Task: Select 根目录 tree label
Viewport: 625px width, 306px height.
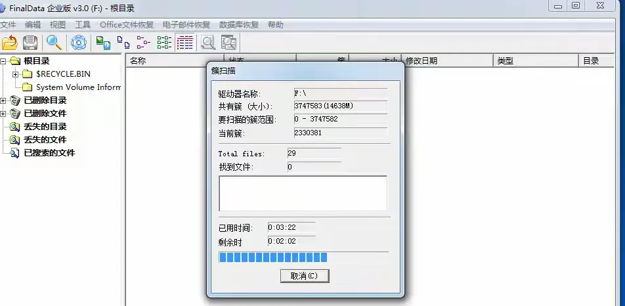Action: click(37, 61)
